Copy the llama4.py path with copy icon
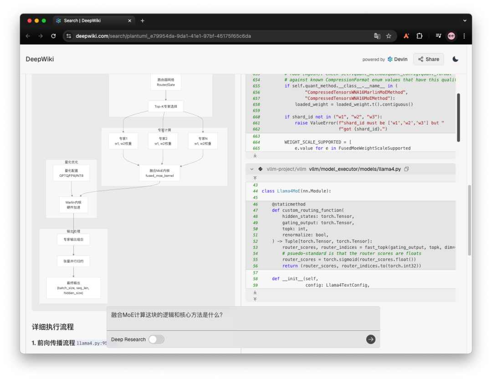492x380 pixels. 406,169
